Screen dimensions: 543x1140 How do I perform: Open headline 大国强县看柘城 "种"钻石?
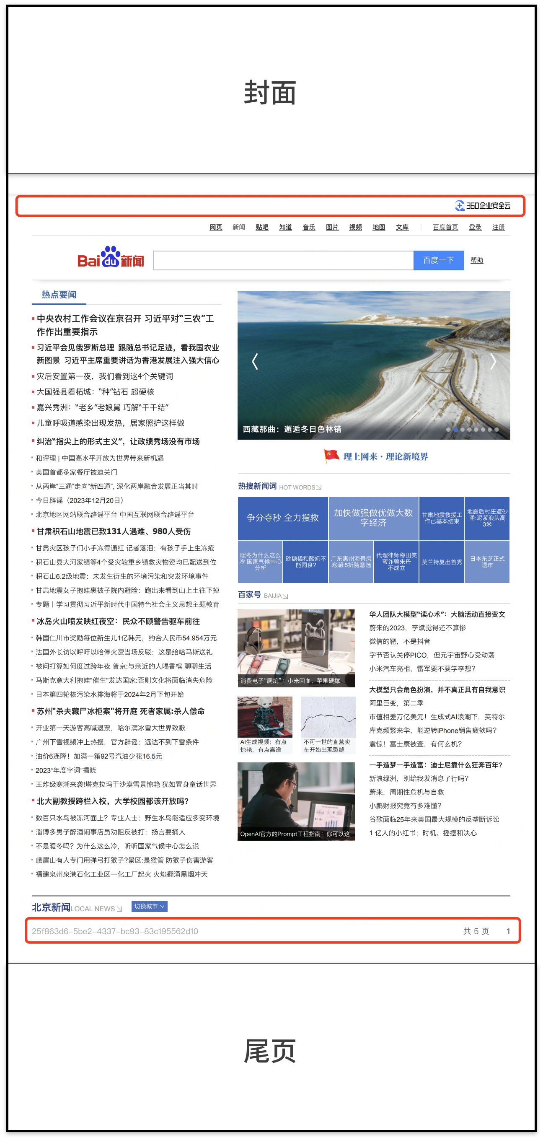pyautogui.click(x=95, y=391)
